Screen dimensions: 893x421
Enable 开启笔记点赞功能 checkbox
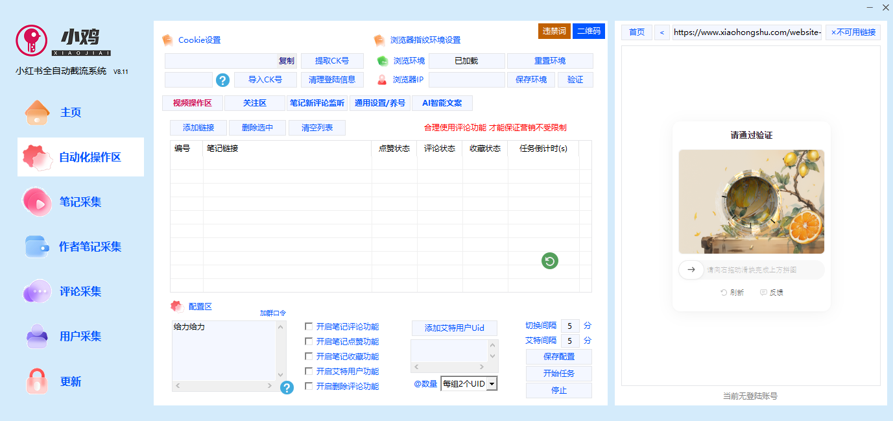[x=309, y=341]
